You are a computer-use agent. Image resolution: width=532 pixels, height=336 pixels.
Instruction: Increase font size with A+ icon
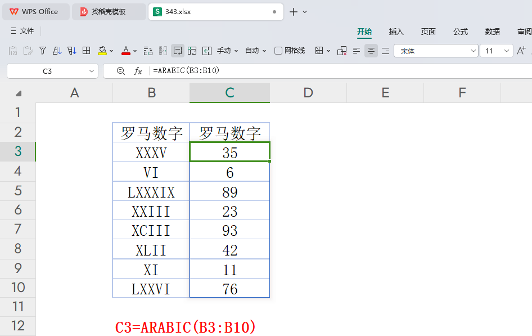(x=521, y=51)
